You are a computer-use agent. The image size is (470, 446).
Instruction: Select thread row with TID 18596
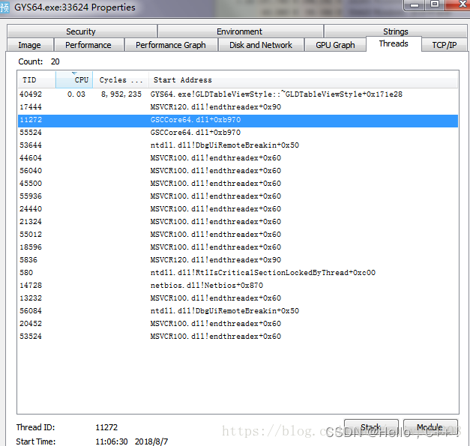click(x=238, y=247)
